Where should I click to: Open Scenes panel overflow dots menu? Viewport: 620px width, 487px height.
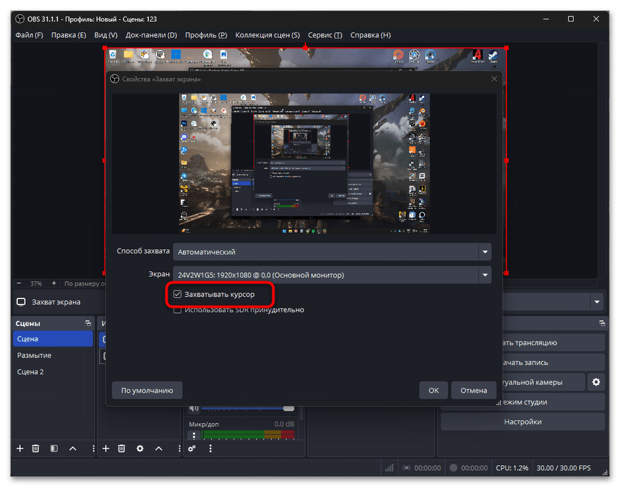click(x=93, y=448)
